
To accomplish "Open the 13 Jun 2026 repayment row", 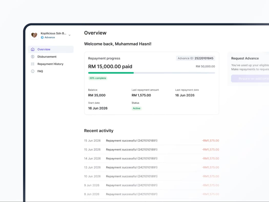I will (151, 167).
